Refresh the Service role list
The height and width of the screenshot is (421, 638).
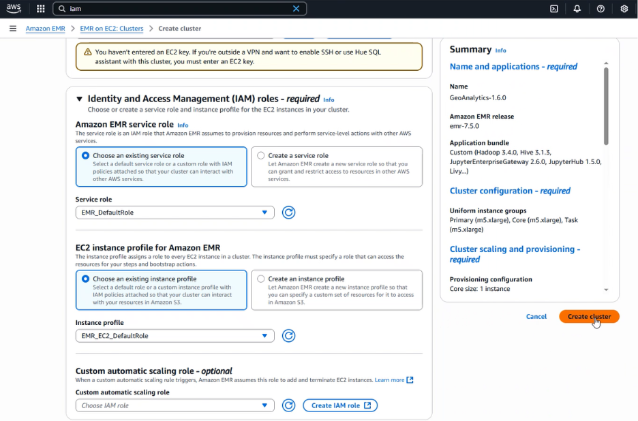(x=288, y=213)
